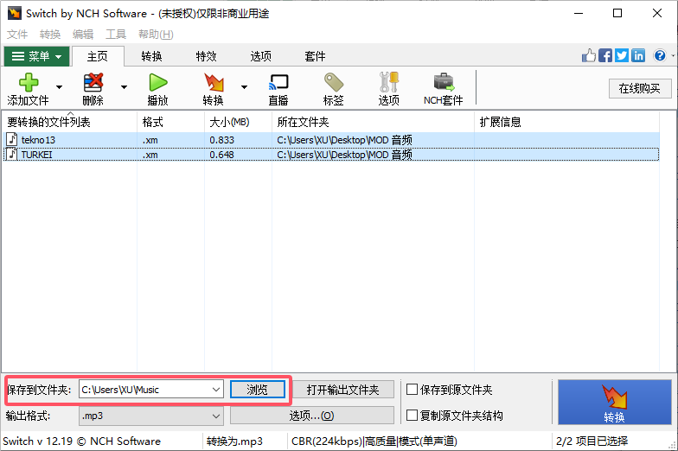Sort by Size (大小(MB)) column header
The width and height of the screenshot is (678, 451).
point(239,122)
